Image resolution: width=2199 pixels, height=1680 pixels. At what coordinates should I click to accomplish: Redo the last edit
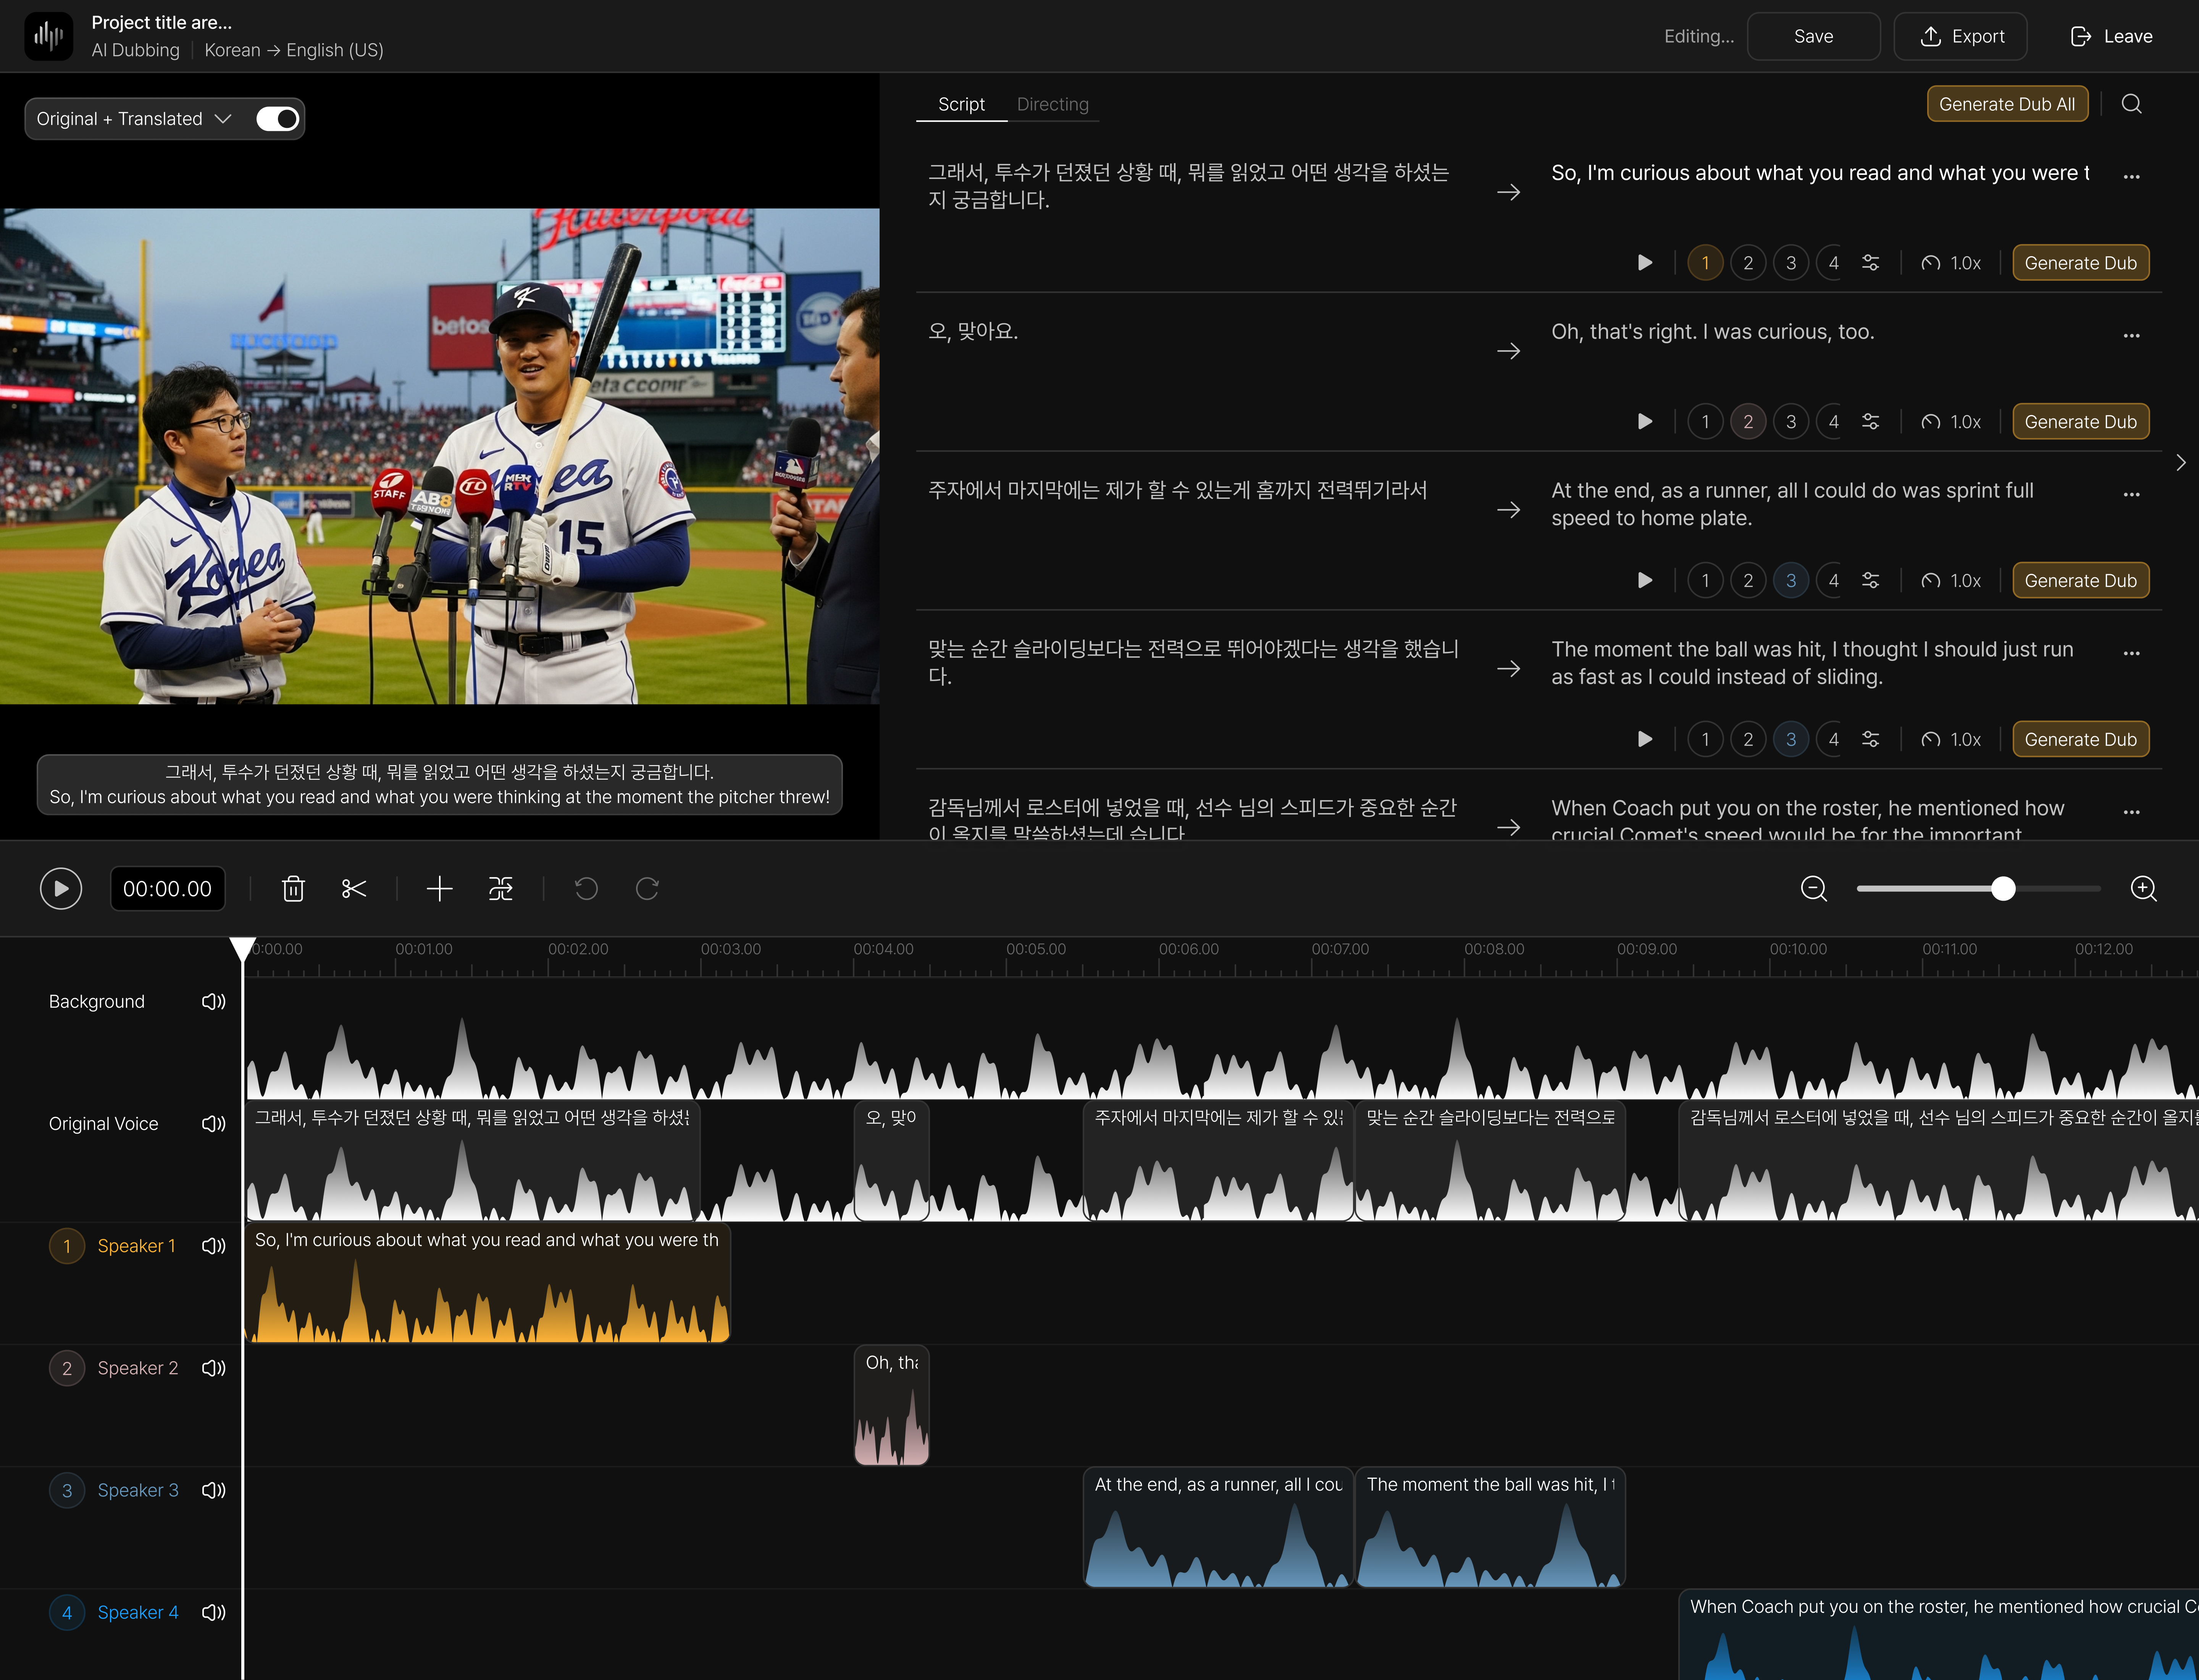pyautogui.click(x=647, y=888)
